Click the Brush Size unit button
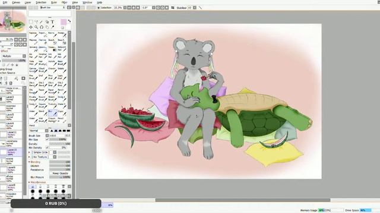Image resolution: width=380 pixels, height=213 pixels. 47,135
